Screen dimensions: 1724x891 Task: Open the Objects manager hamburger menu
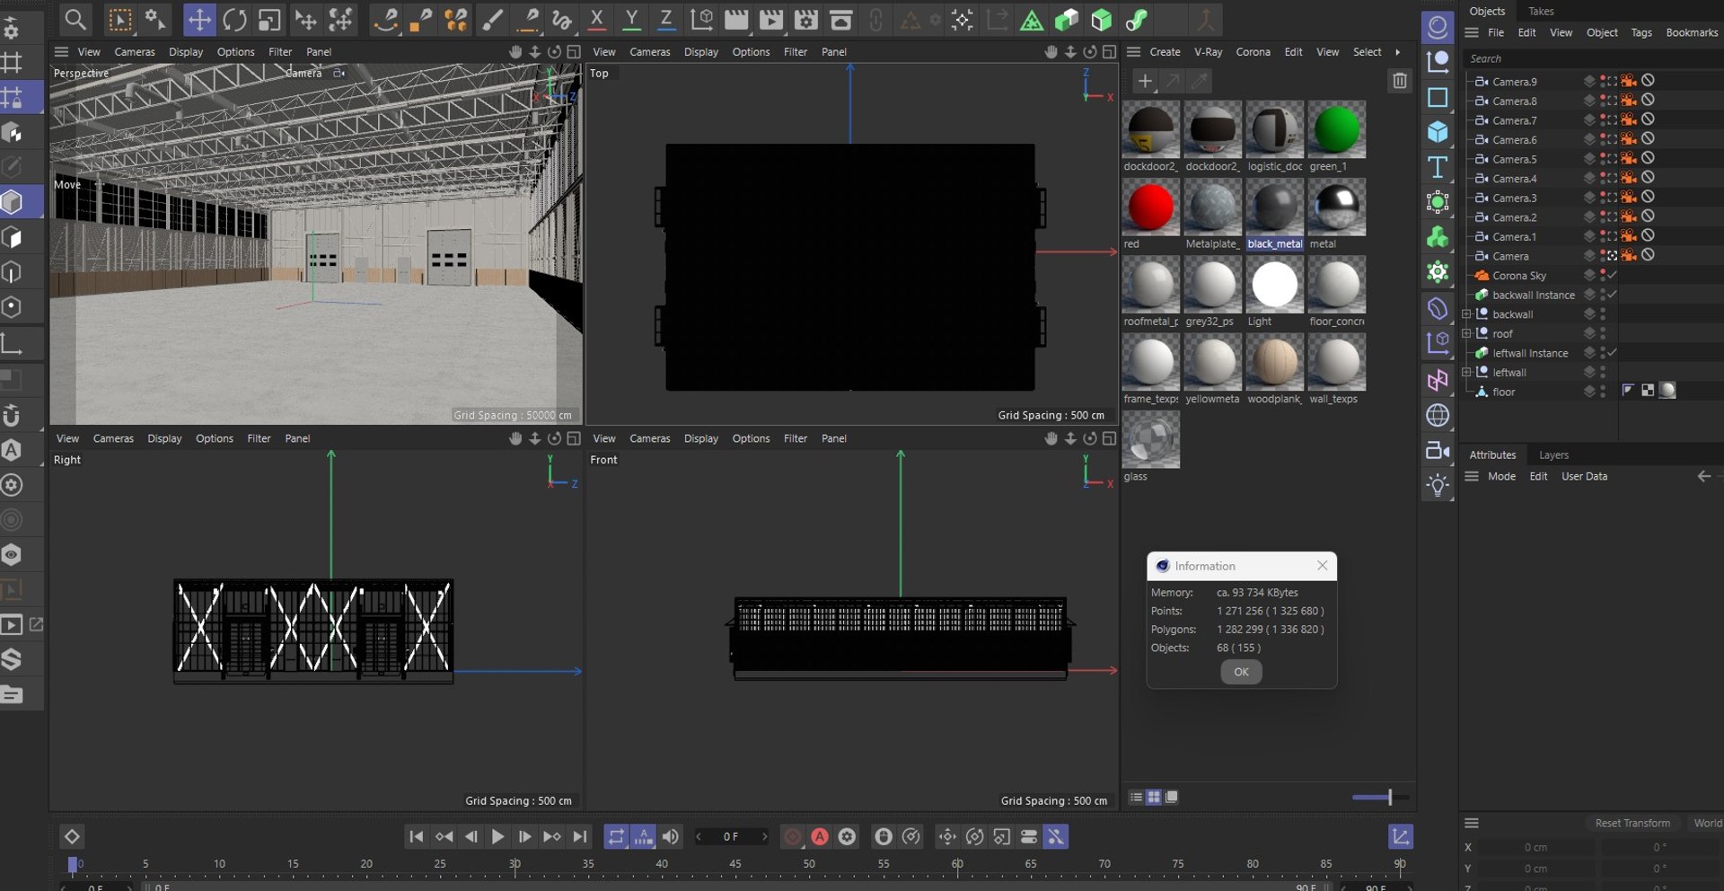[x=1472, y=32]
